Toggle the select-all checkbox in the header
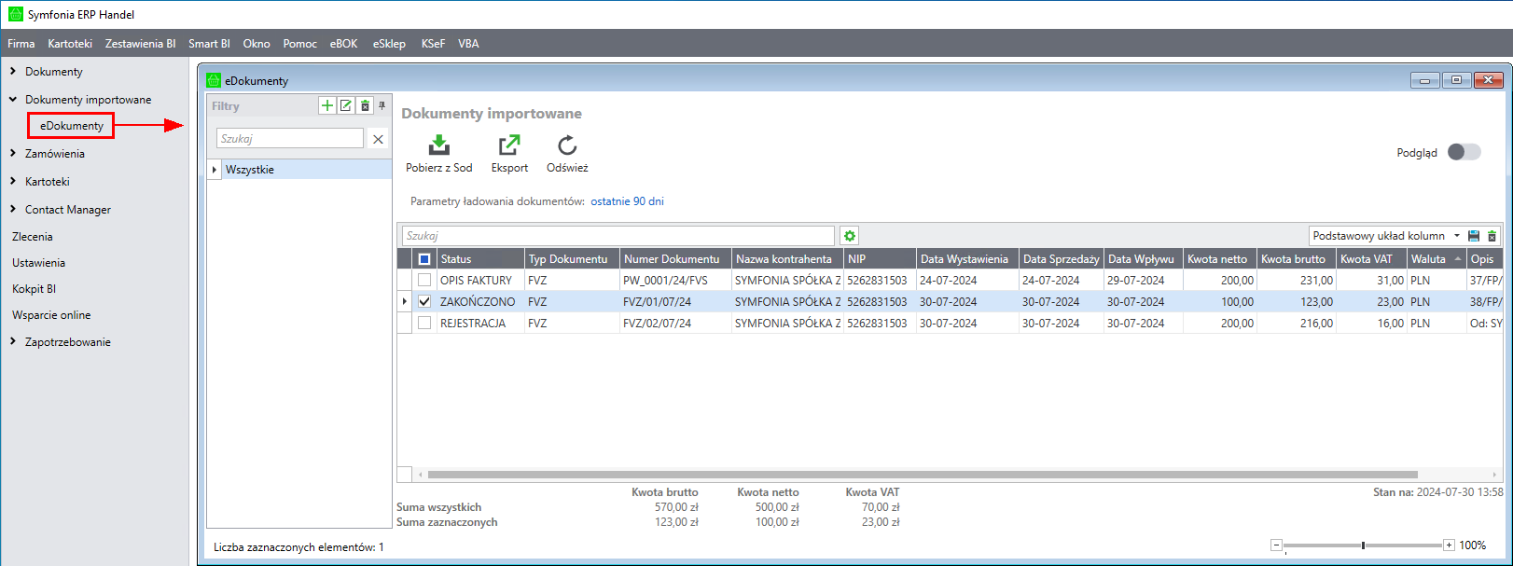 pos(424,259)
